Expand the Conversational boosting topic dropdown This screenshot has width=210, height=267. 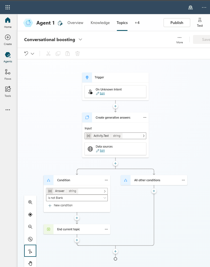(81, 39)
